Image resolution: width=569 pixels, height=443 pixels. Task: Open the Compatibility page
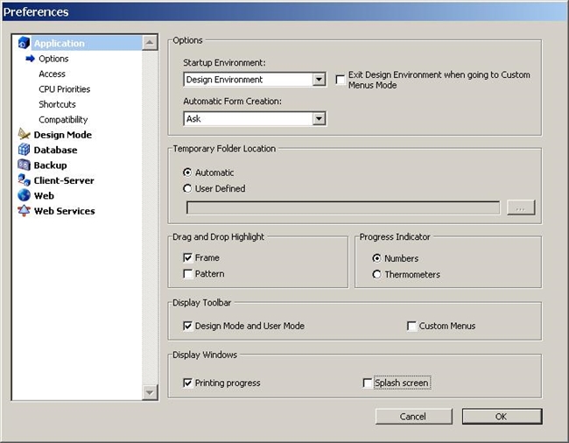coord(63,119)
